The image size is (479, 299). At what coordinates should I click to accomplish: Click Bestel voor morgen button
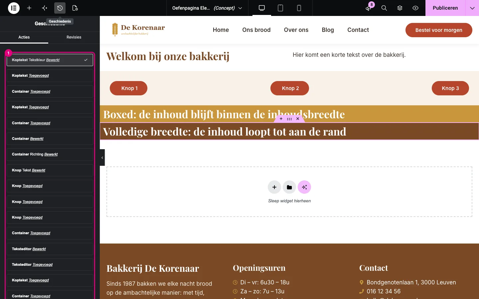pos(439,30)
